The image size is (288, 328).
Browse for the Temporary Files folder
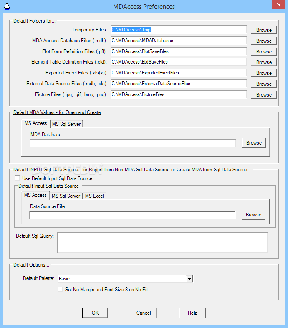264,30
